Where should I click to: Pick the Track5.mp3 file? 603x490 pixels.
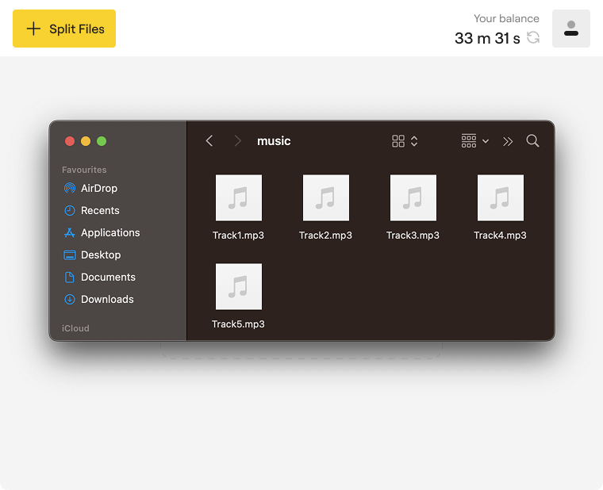coord(238,287)
